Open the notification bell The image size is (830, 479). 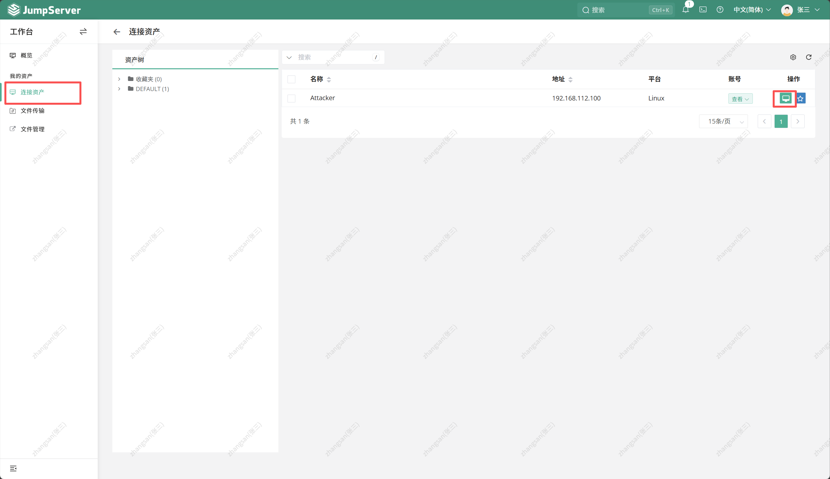tap(685, 10)
